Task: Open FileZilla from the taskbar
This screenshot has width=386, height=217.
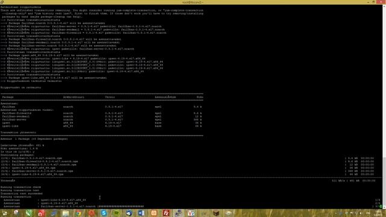Action: coord(166,213)
